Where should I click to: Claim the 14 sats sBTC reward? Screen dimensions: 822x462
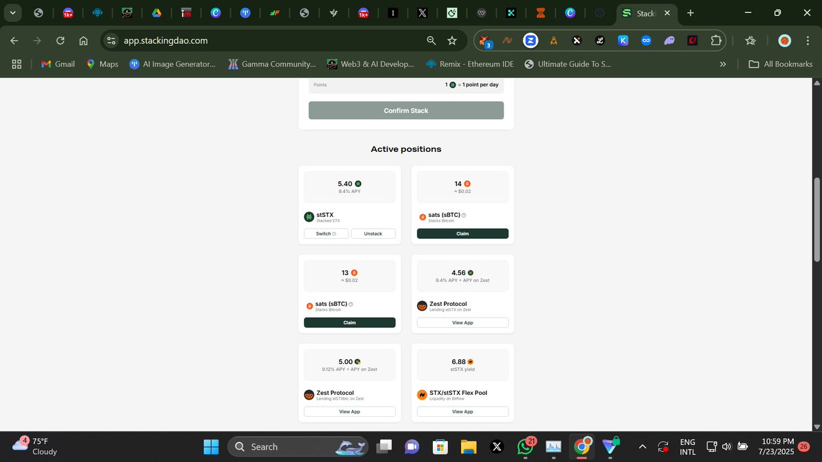[x=463, y=233]
